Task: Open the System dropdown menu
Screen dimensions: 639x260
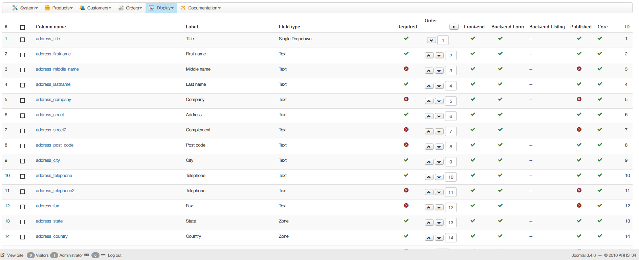Action: [25, 8]
